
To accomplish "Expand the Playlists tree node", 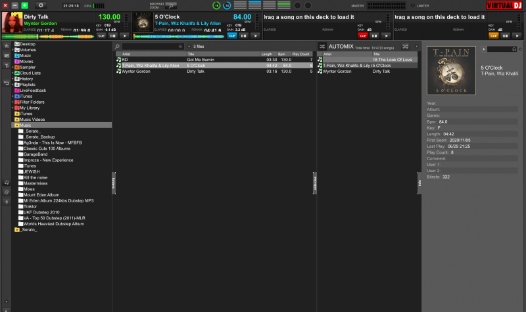I will [x=12, y=85].
